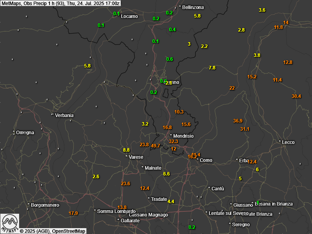Screen dimensions: 312x234
Task: Click the map title with date 24. Jul. 2025
Action: (60, 3)
